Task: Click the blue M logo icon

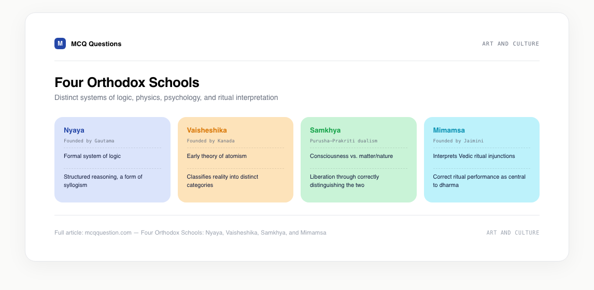Action: [x=60, y=44]
